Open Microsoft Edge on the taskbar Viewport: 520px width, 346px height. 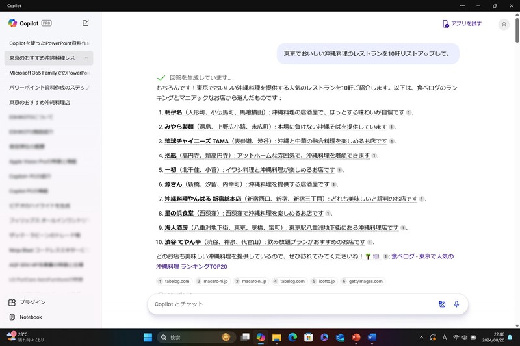pos(292,338)
